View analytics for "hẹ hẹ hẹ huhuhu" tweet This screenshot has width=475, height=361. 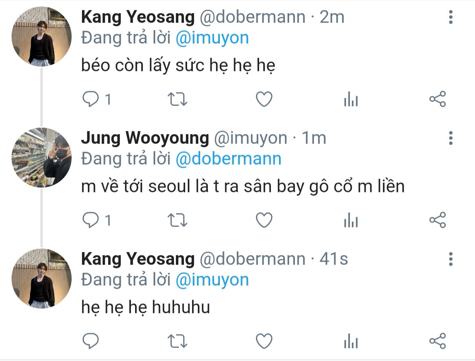pyautogui.click(x=351, y=341)
